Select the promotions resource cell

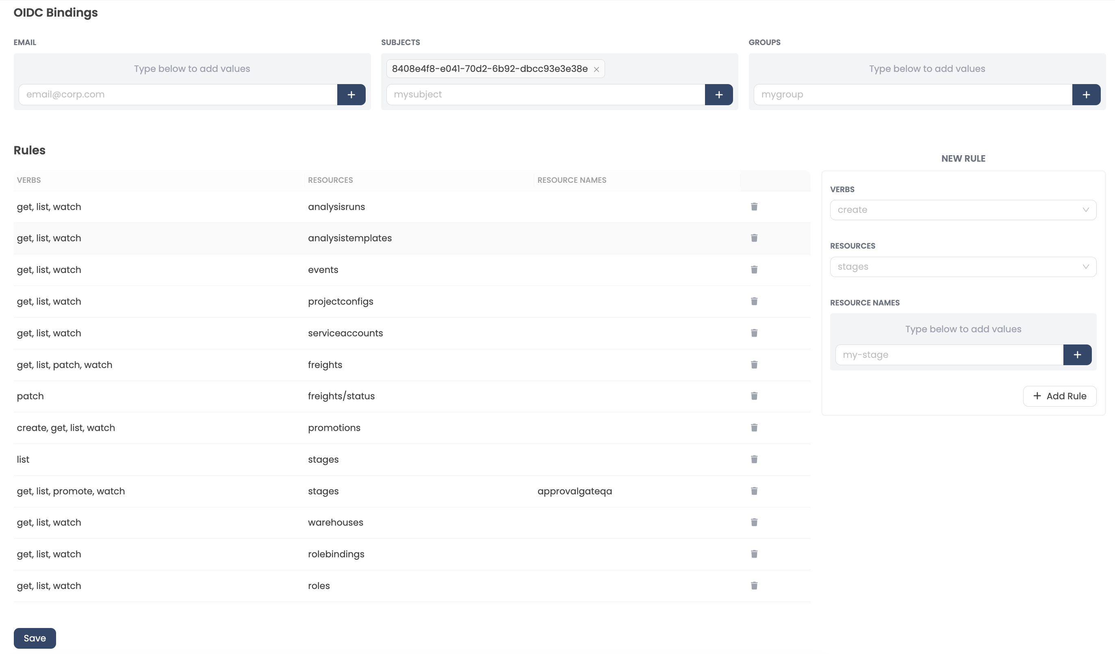[334, 428]
